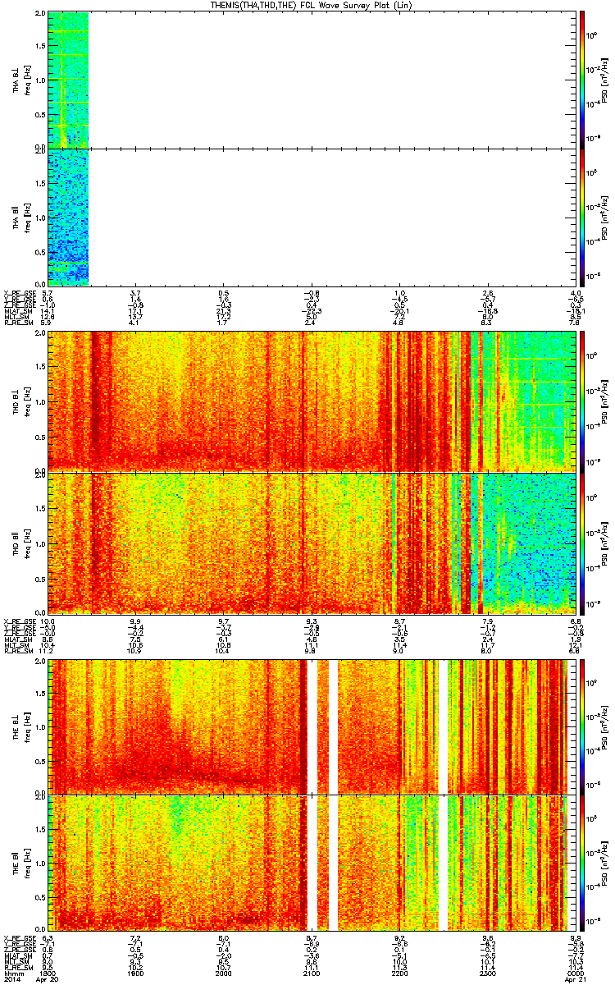Click the THA B-perpendicular PSD color bar
The height and width of the screenshot is (985, 615).
tap(582, 80)
